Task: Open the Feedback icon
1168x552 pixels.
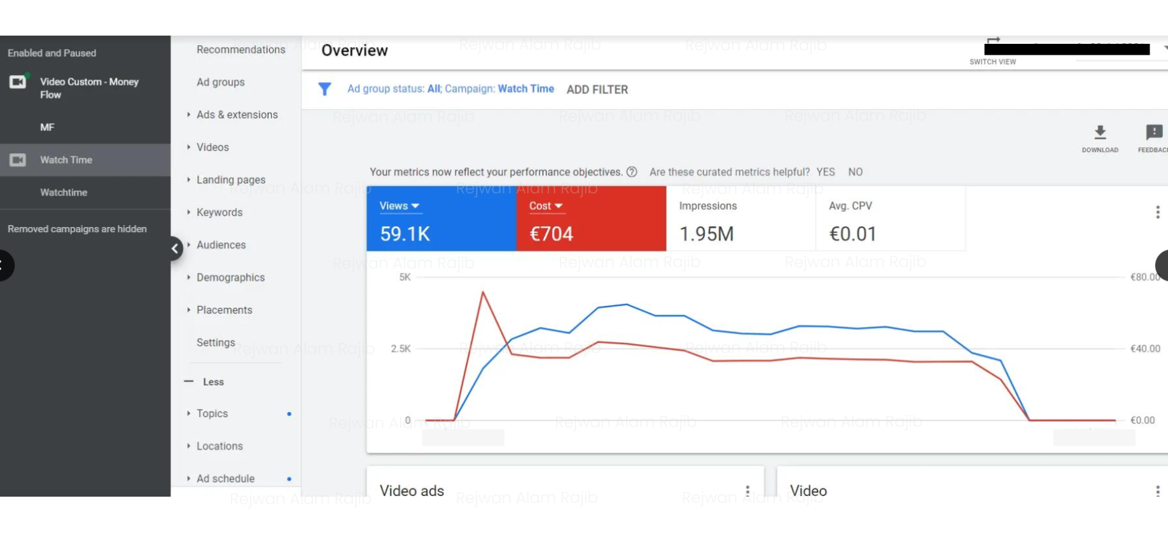Action: click(1153, 132)
